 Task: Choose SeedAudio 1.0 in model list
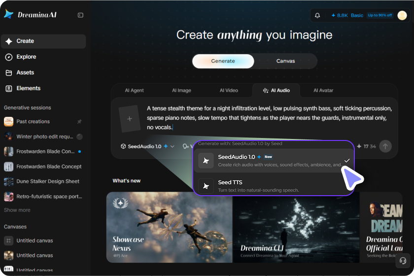click(274, 161)
